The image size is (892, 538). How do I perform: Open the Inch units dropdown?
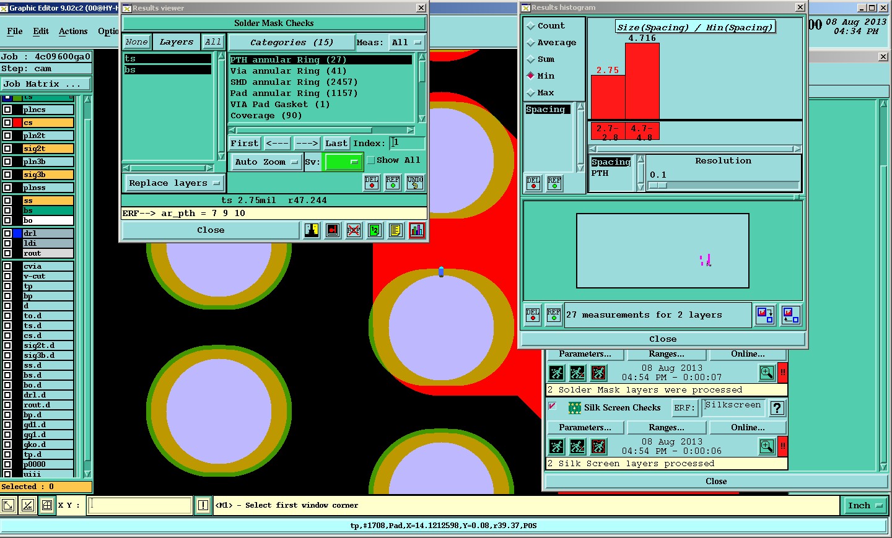tap(865, 505)
